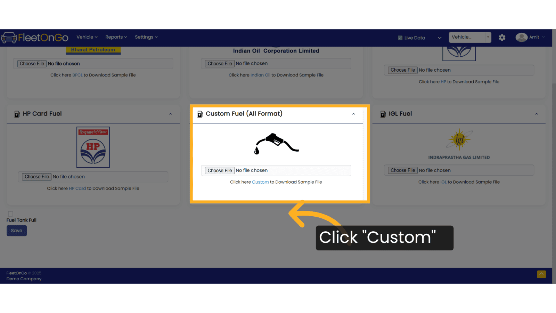Collapse the Custom Fuel panel
This screenshot has height=313, width=556.
pyautogui.click(x=353, y=114)
